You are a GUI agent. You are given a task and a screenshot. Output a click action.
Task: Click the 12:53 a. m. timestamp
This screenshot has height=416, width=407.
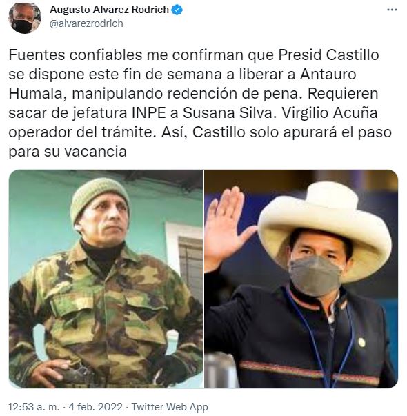point(34,407)
